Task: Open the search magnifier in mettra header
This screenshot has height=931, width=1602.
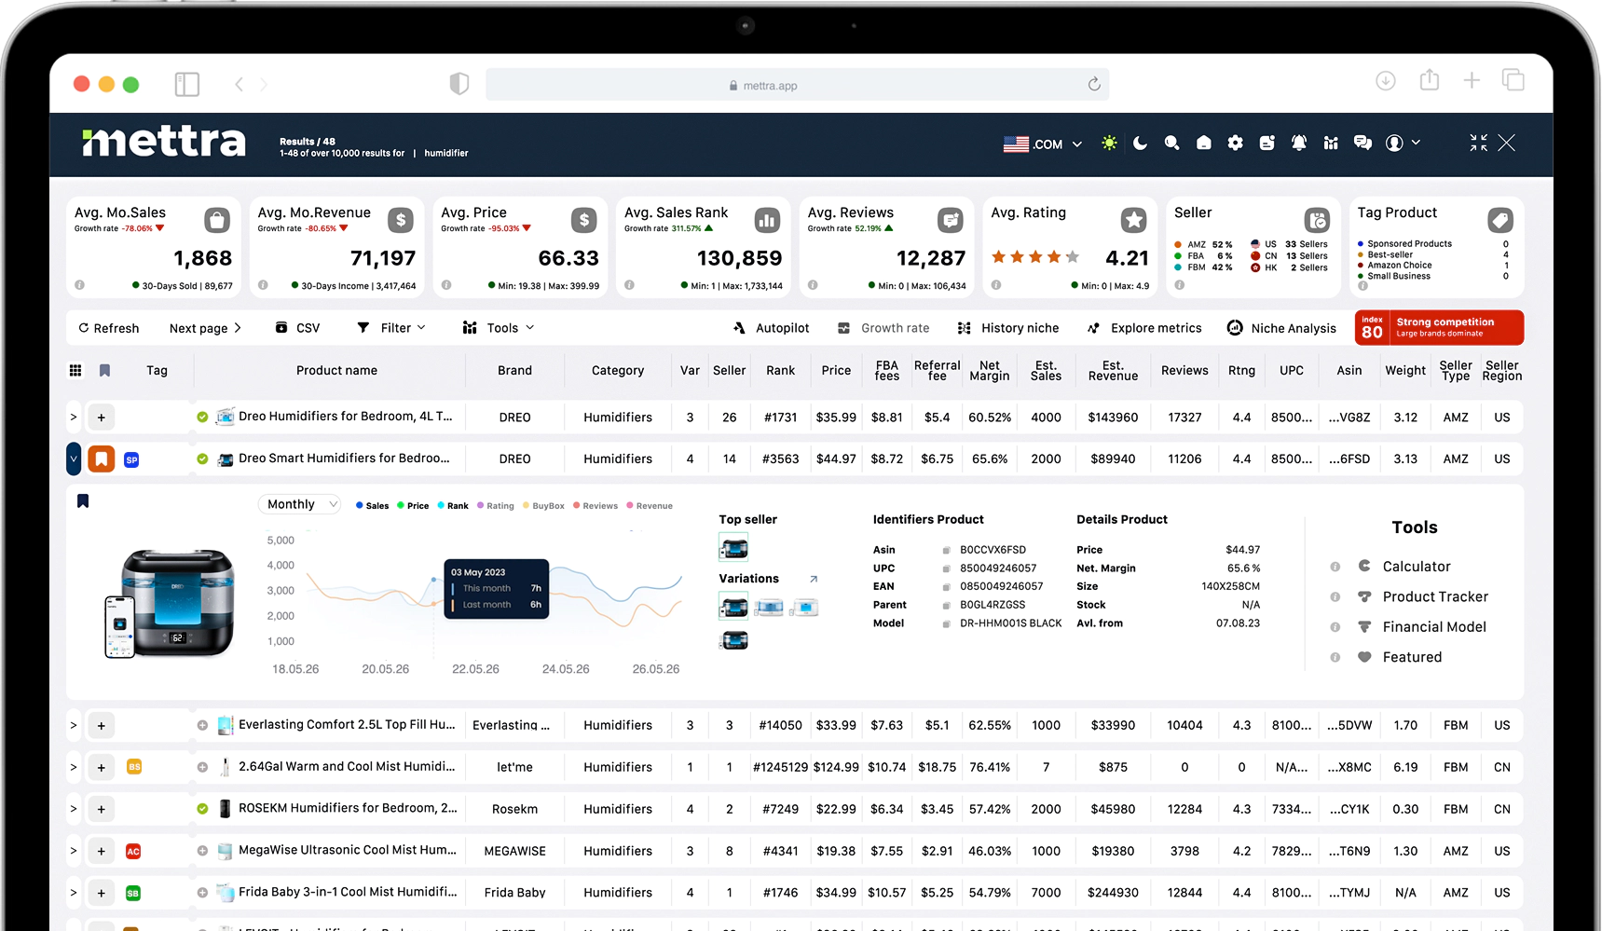Action: [1171, 143]
